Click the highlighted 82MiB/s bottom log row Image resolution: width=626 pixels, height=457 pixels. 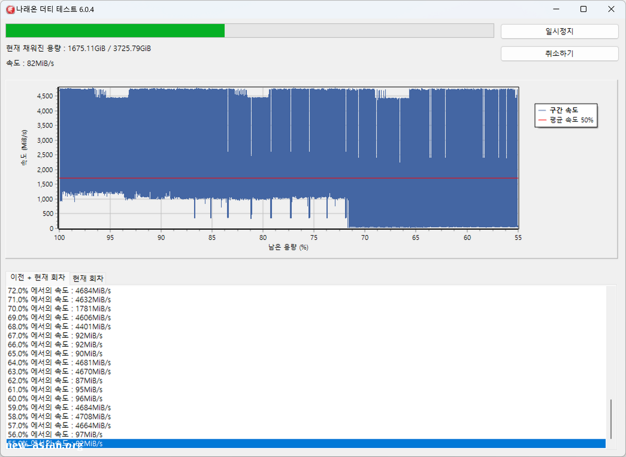click(306, 443)
